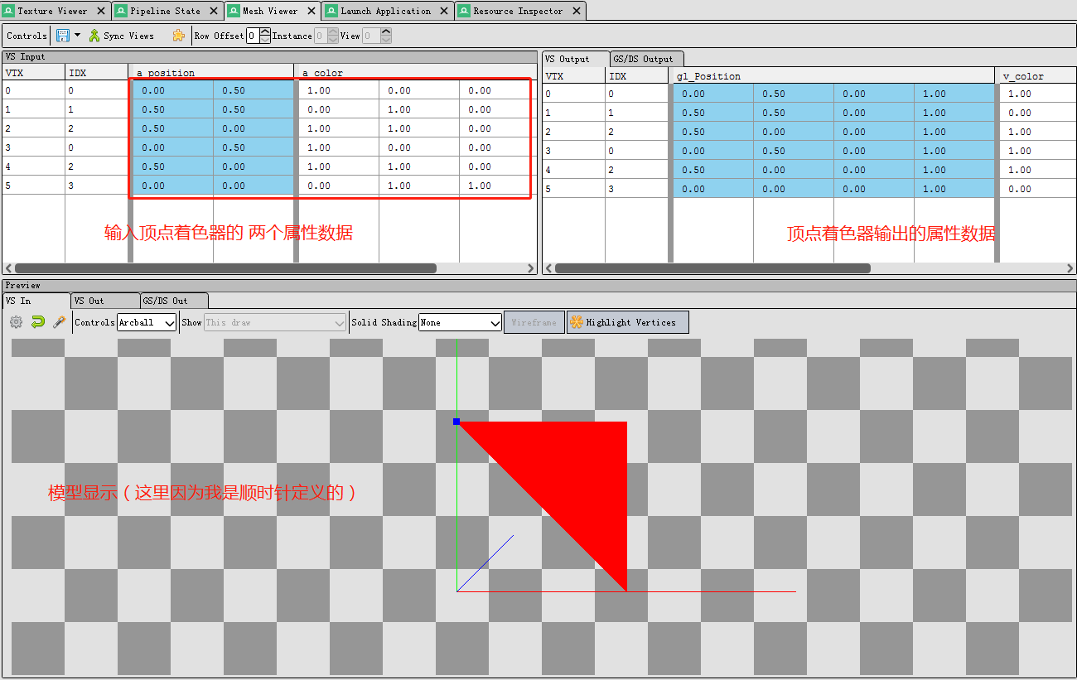
Task: Open the Resource Inspector tab
Action: tap(520, 11)
